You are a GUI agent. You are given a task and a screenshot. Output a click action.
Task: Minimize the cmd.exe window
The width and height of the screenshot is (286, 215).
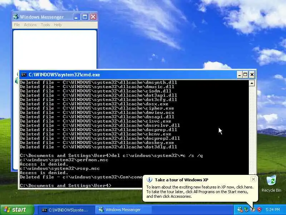click(x=240, y=75)
